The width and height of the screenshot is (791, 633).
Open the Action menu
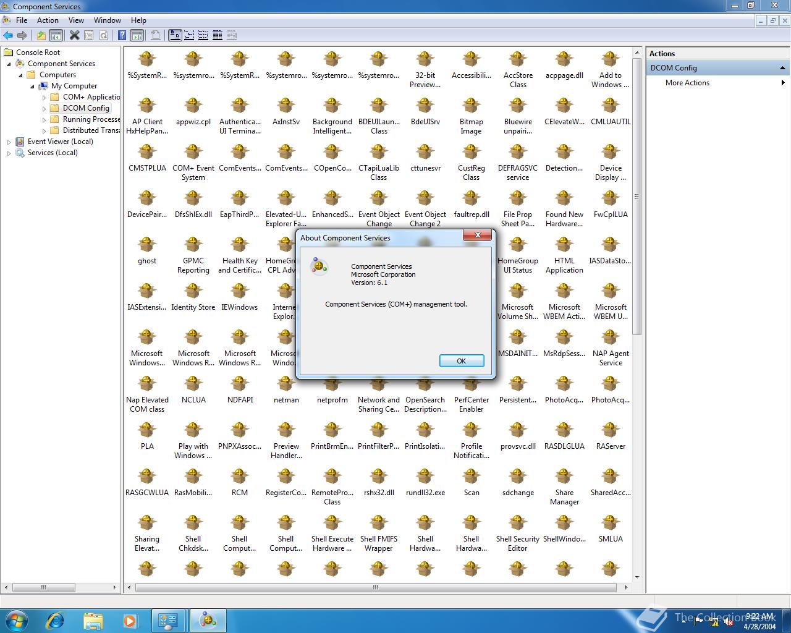click(48, 20)
